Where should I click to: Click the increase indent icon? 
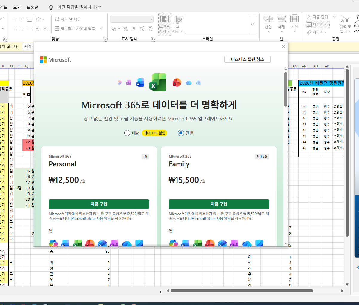46,29
